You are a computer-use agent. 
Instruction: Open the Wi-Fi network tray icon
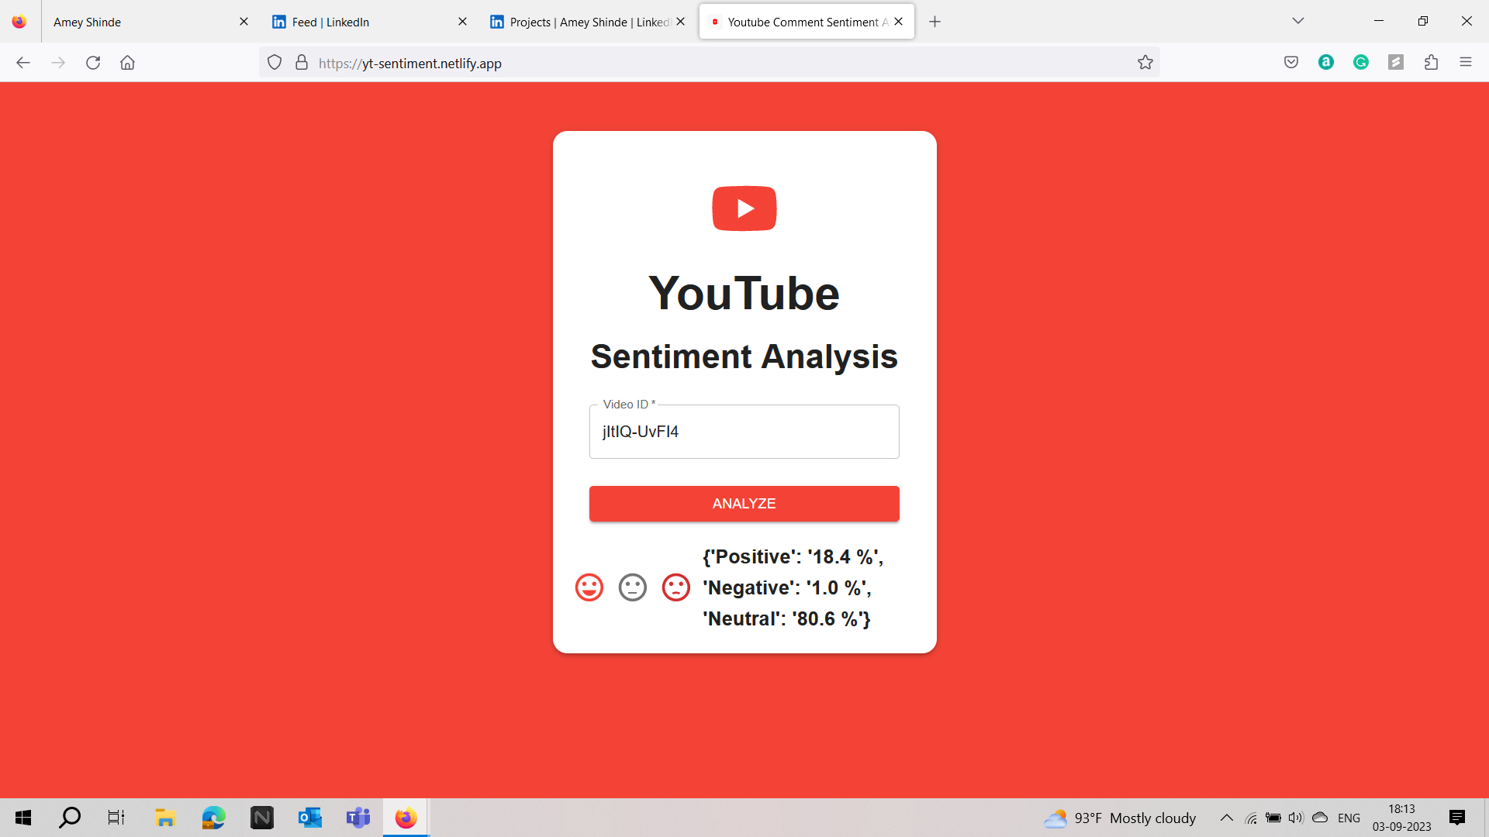pyautogui.click(x=1251, y=818)
